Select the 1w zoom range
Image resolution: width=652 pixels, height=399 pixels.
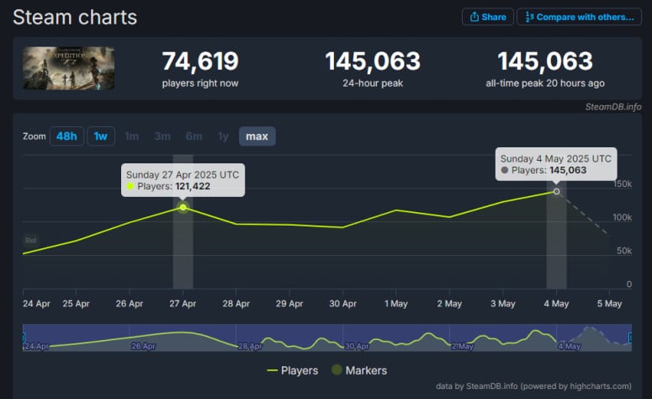tap(101, 136)
